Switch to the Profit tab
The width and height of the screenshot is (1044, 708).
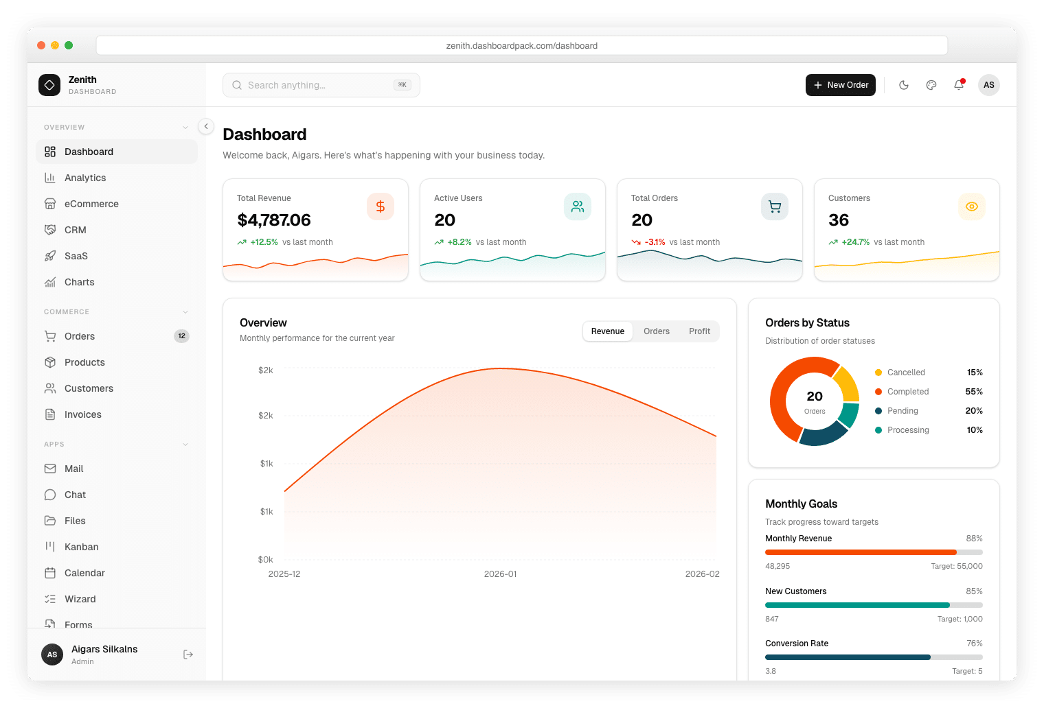699,331
